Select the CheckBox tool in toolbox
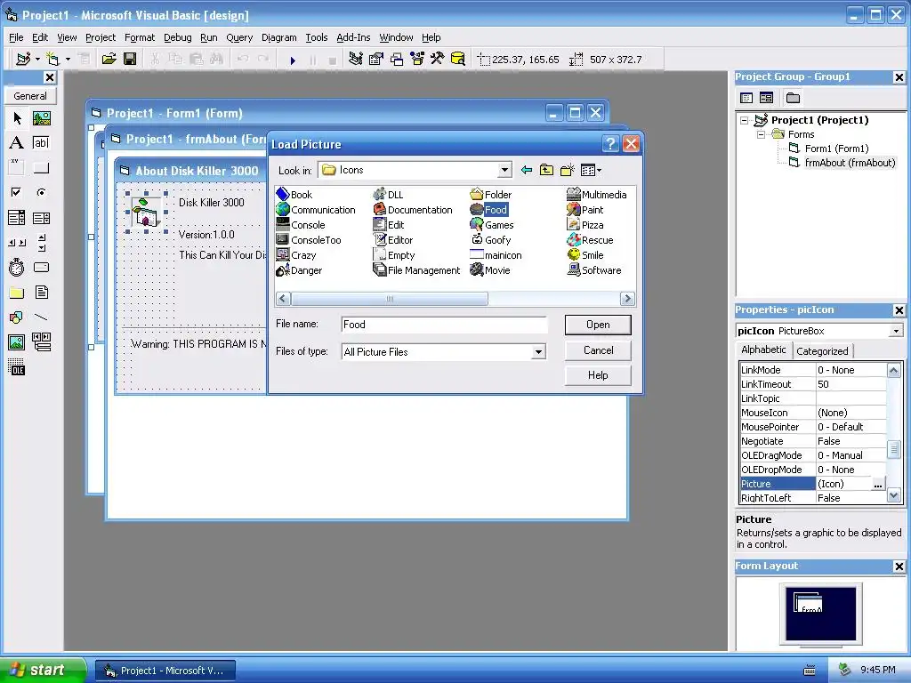 click(x=17, y=192)
